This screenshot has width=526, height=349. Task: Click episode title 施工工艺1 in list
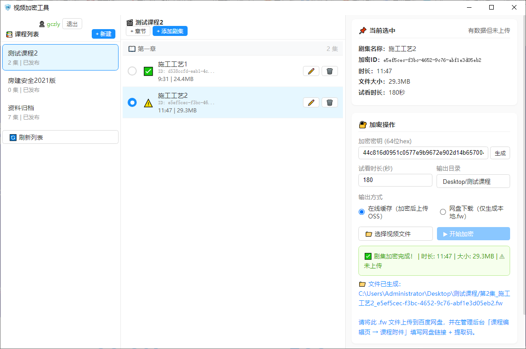click(173, 64)
